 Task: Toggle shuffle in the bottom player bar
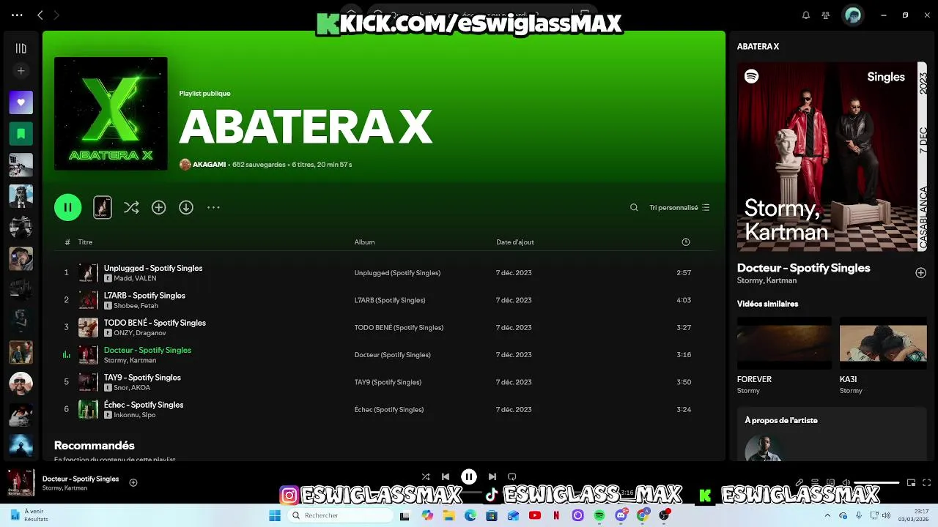pyautogui.click(x=426, y=476)
